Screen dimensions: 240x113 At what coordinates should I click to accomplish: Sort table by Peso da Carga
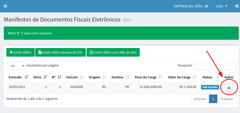[148, 77]
